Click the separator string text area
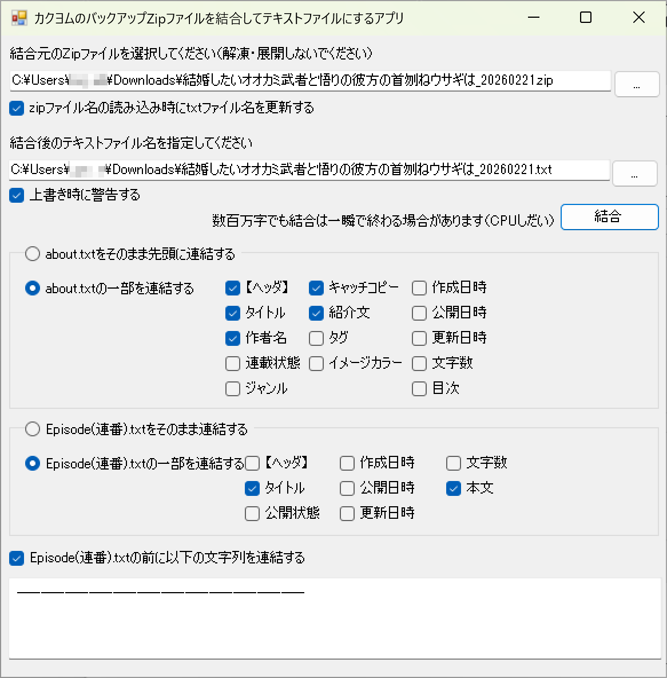Viewport: 667px width, 678px height. [x=335, y=618]
